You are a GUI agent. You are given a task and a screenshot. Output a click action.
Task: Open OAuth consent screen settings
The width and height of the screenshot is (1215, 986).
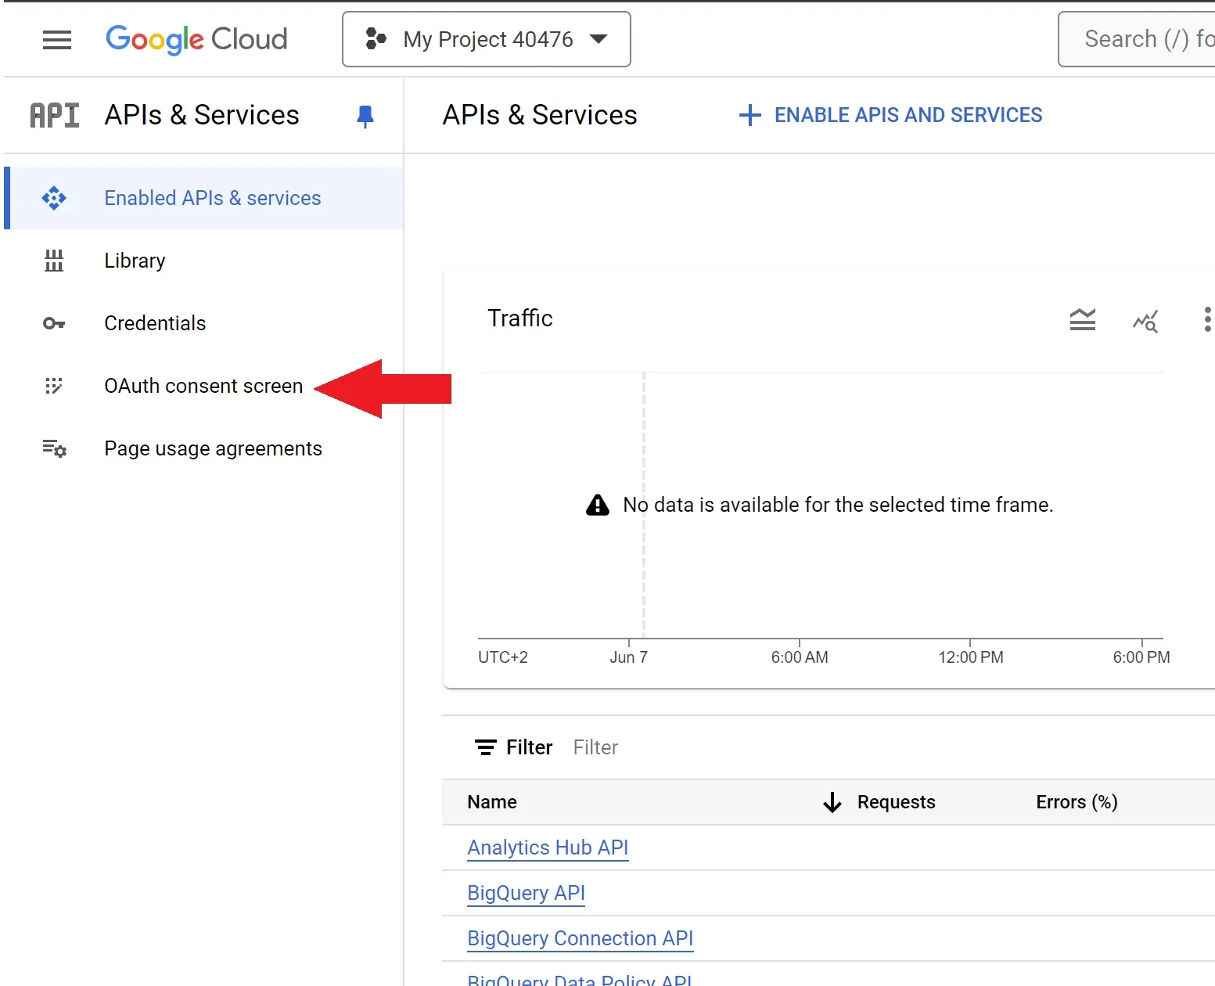pos(203,386)
